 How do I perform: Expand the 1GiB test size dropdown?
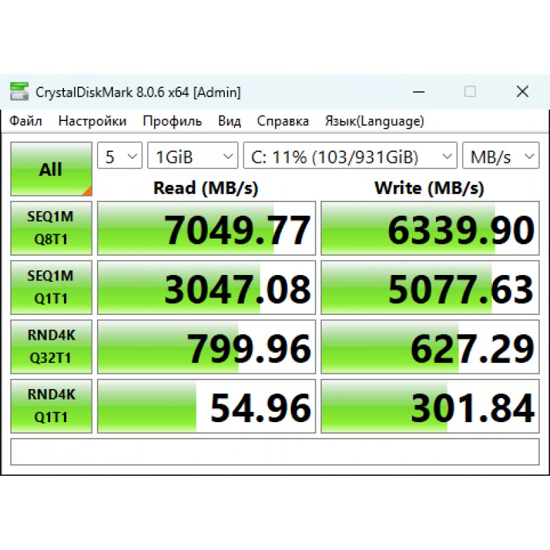tap(192, 157)
